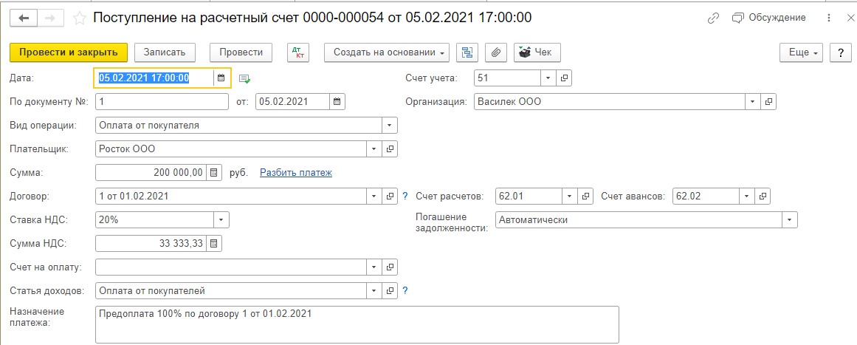Expand the Вид операции dropdown
This screenshot has height=345, width=857.
click(x=389, y=125)
